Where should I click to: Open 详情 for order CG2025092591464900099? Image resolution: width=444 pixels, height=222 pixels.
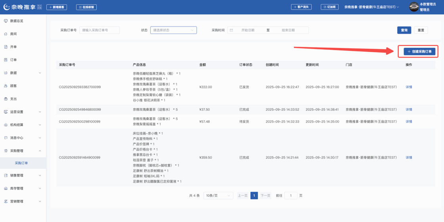[x=409, y=157]
